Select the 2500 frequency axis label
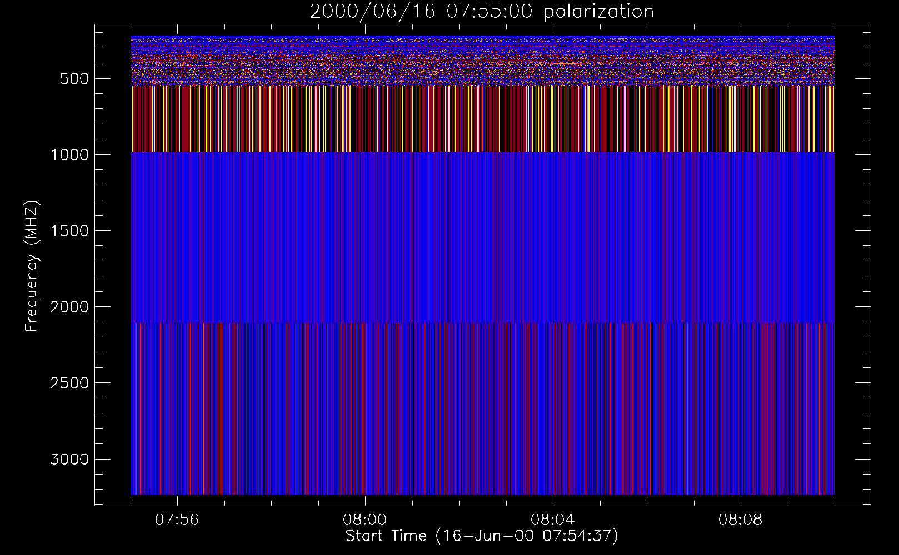Viewport: 899px width, 555px height. click(x=69, y=383)
